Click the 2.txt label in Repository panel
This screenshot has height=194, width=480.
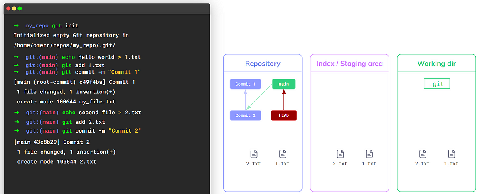click(x=254, y=163)
